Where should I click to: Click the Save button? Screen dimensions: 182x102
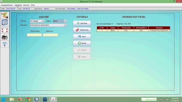[82, 37]
